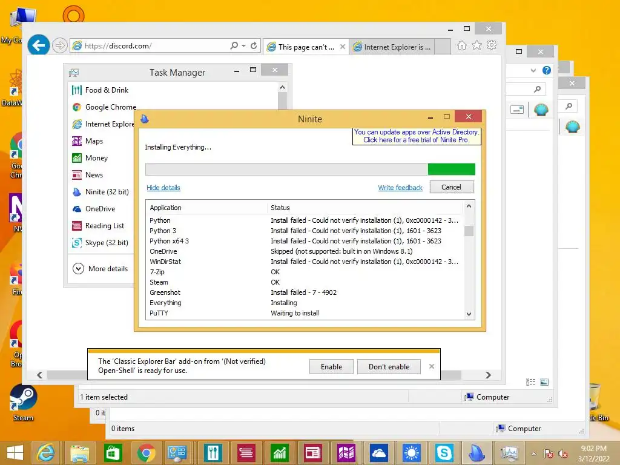The width and height of the screenshot is (620, 465).
Task: Click the Internet Explorer back arrow button
Action: point(38,45)
